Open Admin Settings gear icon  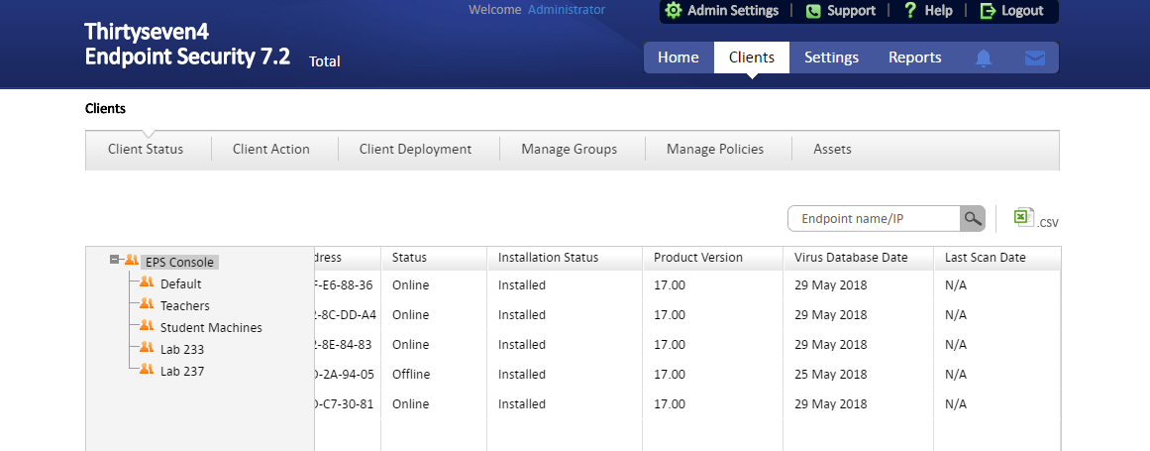[x=674, y=11]
